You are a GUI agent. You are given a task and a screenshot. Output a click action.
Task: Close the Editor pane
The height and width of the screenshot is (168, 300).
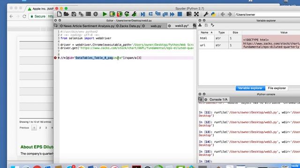(55, 21)
